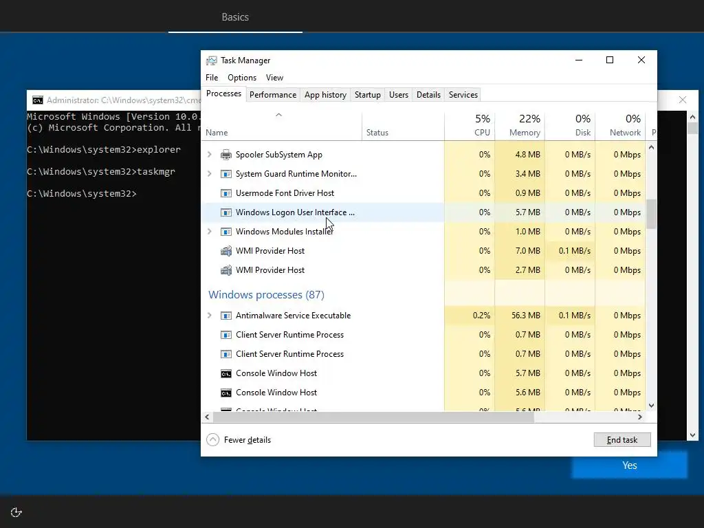
Task: Click the Fewer details link
Action: (x=247, y=440)
